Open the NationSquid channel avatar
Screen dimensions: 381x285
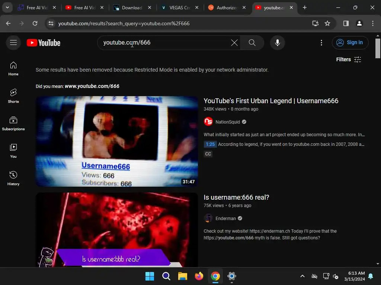pos(208,122)
